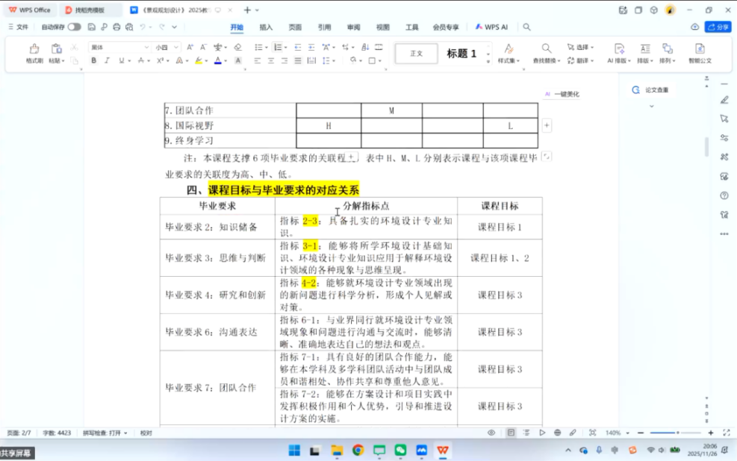Open Find and Replace (查找替换)
Screen dimensions: 737x461
[546, 53]
